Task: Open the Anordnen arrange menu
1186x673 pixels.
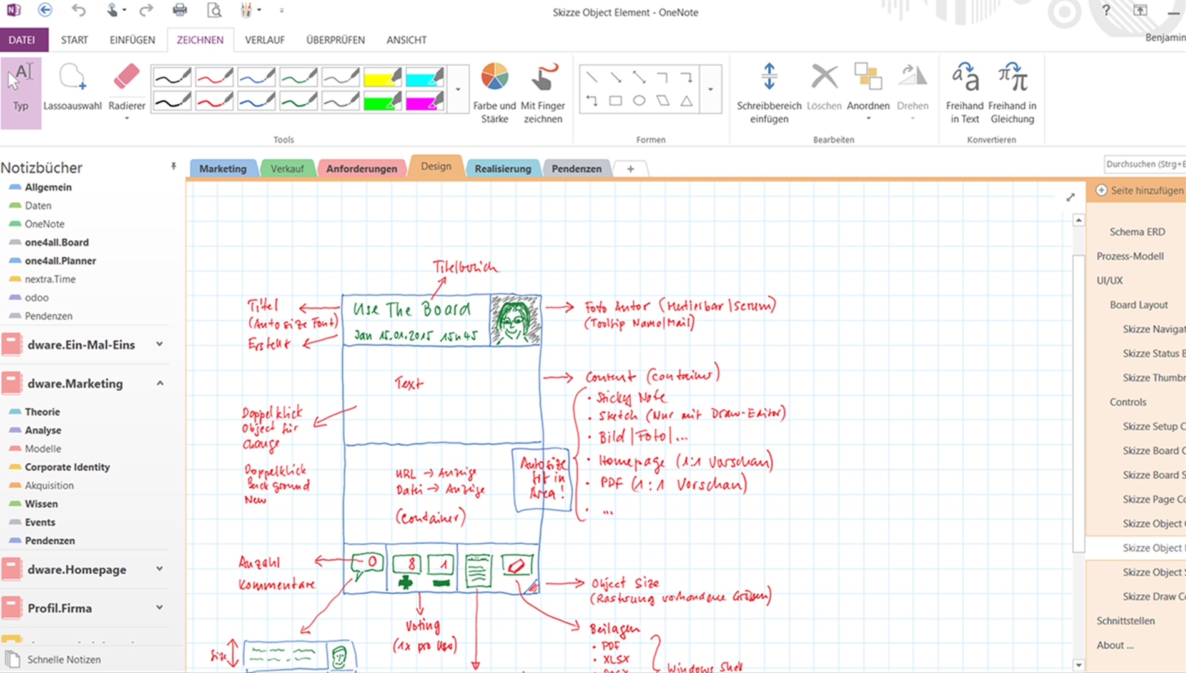Action: point(868,92)
